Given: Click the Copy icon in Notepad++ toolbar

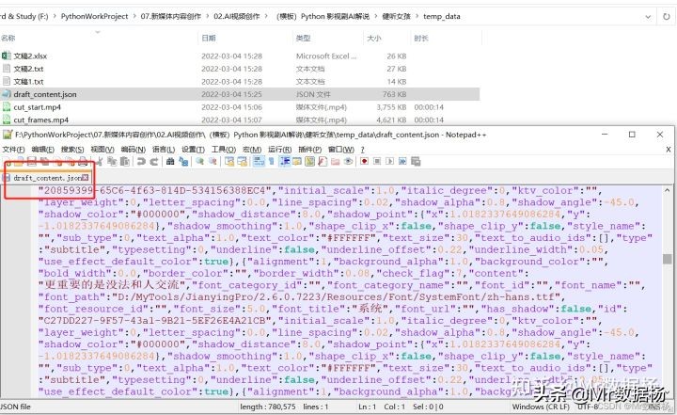Looking at the screenshot, I should click(112, 161).
